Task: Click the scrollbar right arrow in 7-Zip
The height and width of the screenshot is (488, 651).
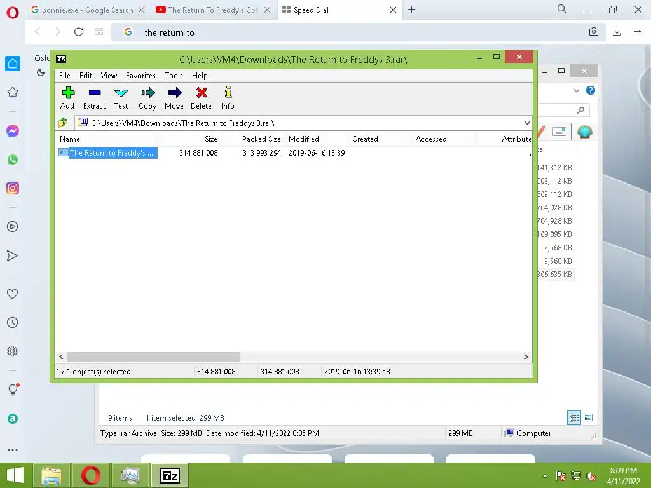Action: [x=526, y=357]
